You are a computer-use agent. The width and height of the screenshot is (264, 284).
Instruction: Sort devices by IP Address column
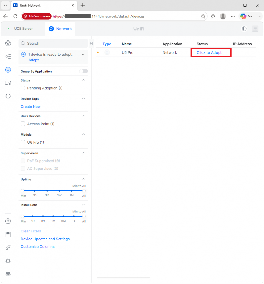coord(242,44)
